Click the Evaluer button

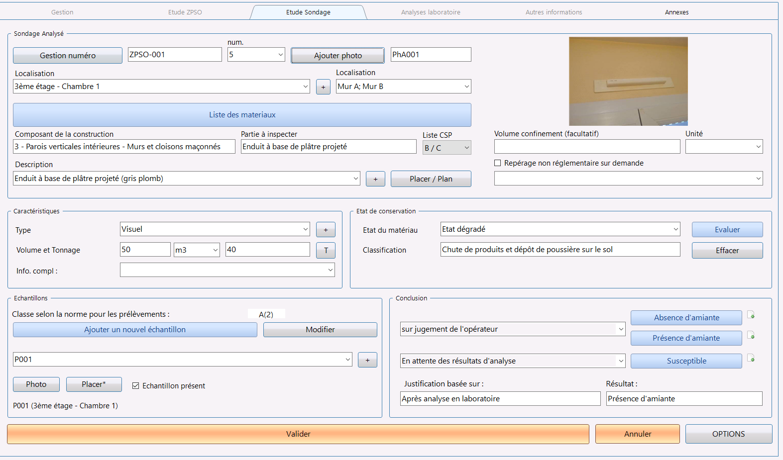727,230
